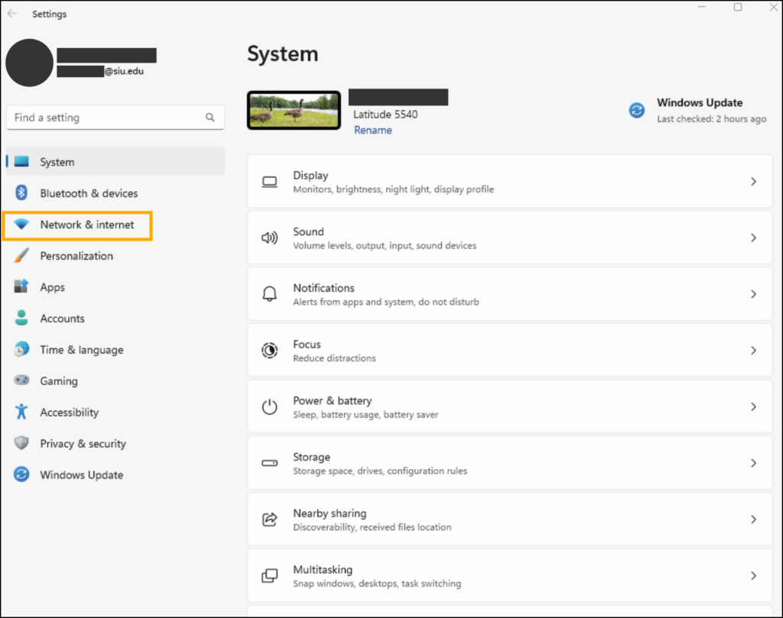The width and height of the screenshot is (783, 618).
Task: Click the Display monitor icon
Action: pos(269,181)
